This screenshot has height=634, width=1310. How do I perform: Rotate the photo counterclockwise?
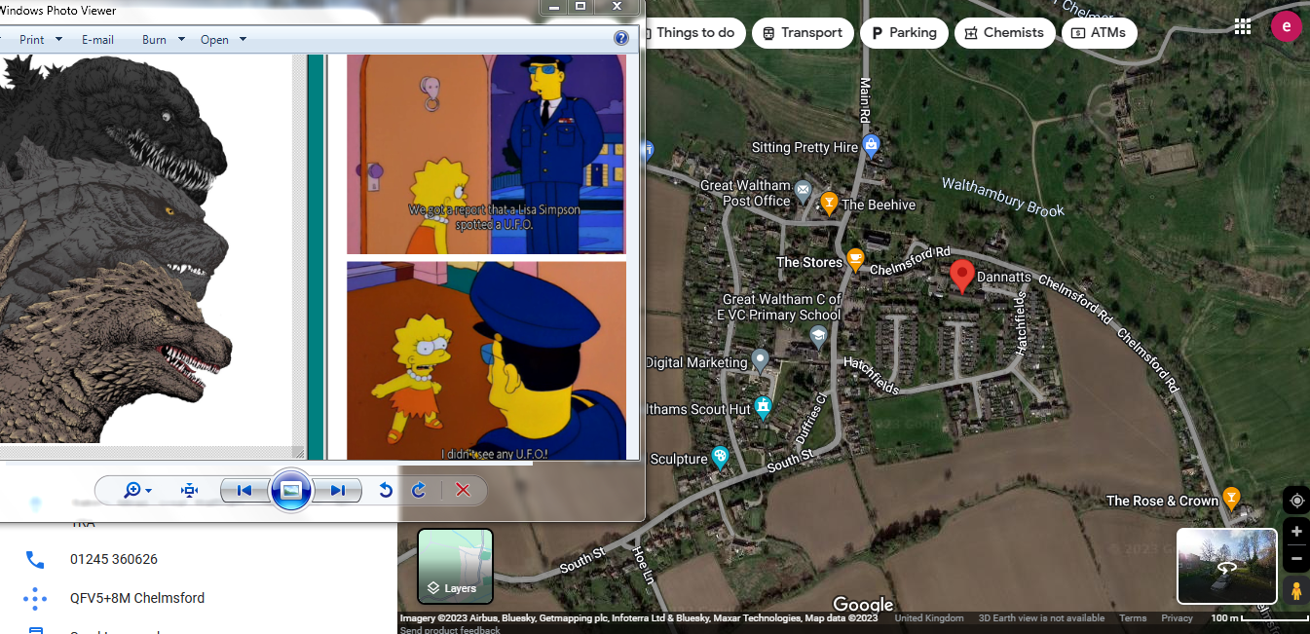[386, 490]
